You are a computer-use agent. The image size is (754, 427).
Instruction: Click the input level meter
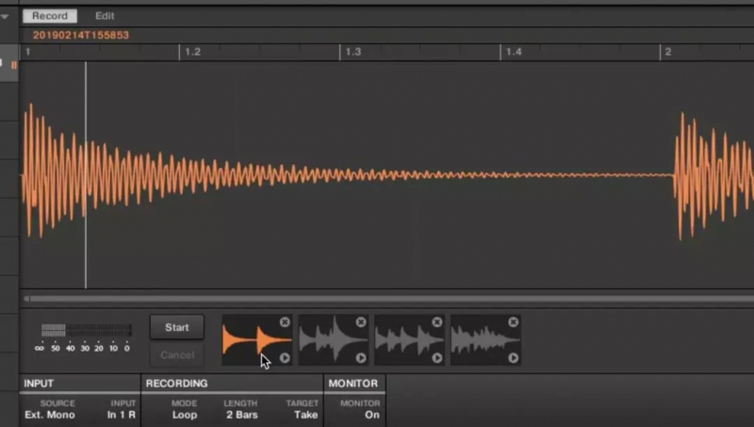click(86, 330)
